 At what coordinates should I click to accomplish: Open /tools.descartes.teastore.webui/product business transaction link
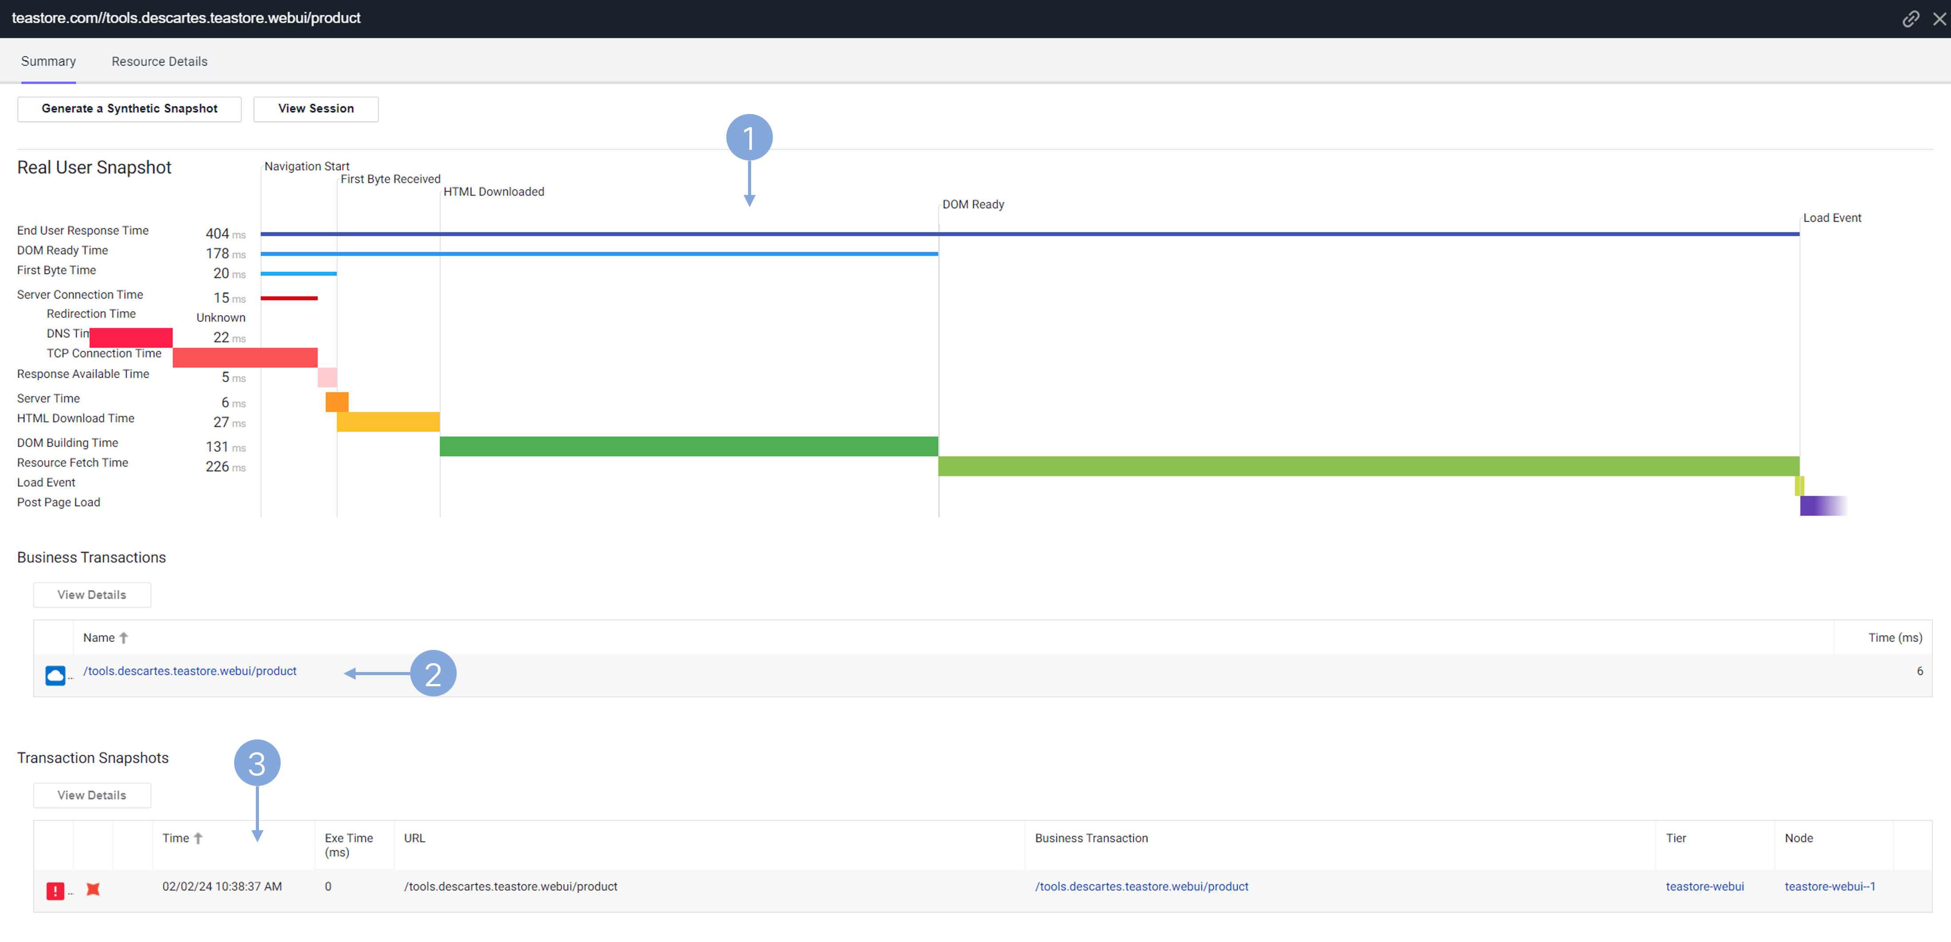click(189, 671)
